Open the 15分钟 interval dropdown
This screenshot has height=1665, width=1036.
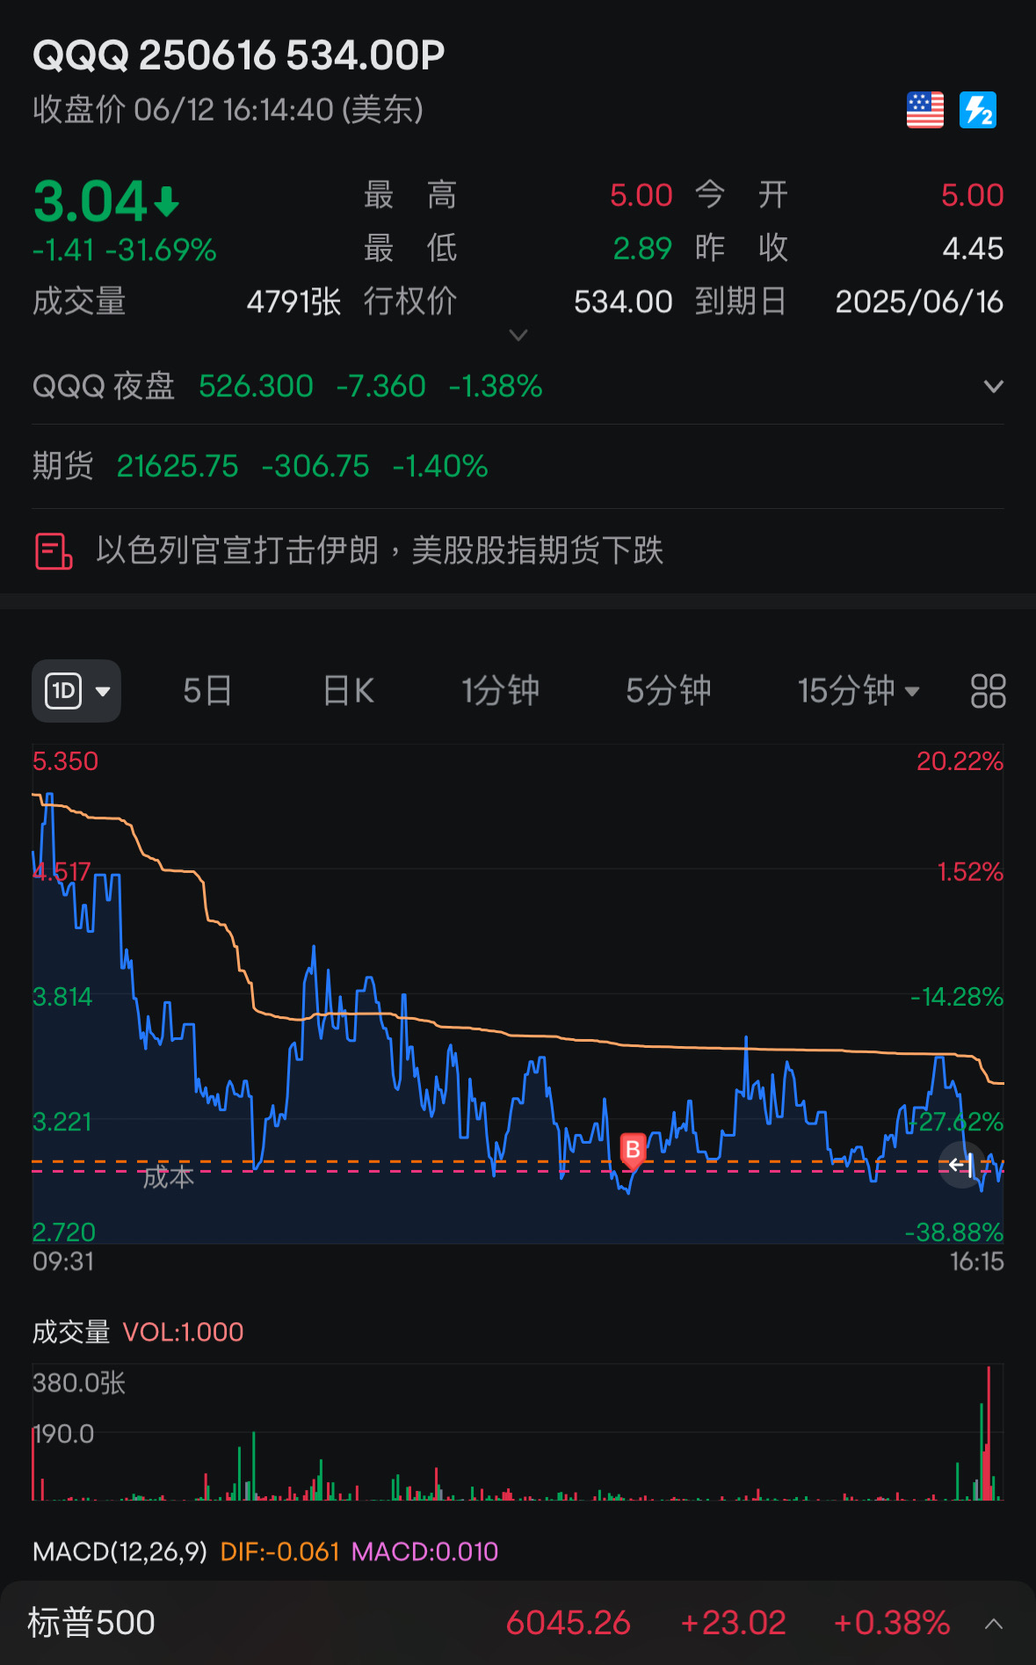(x=859, y=691)
